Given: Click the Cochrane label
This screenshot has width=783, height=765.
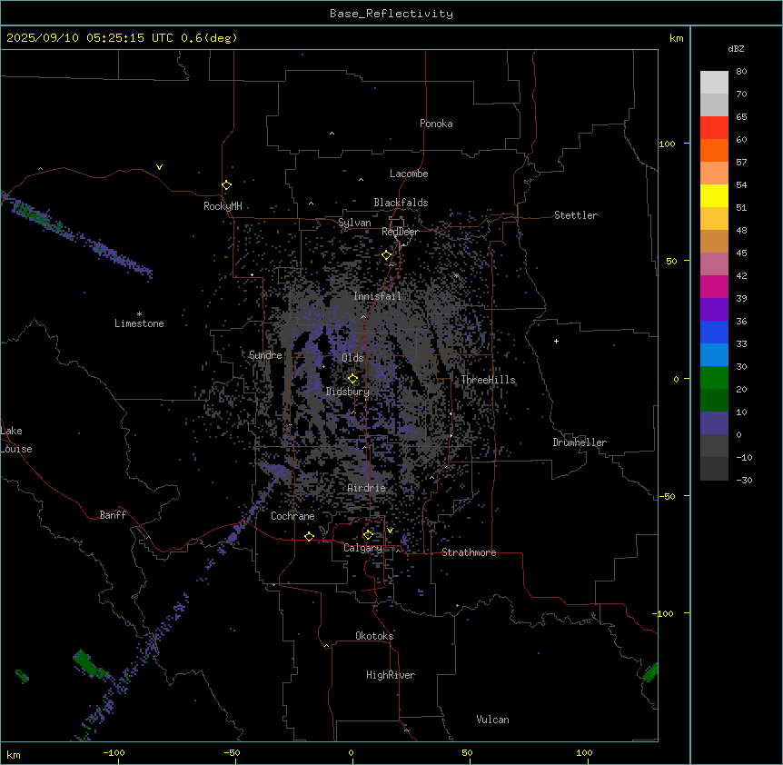Looking at the screenshot, I should pyautogui.click(x=292, y=516).
